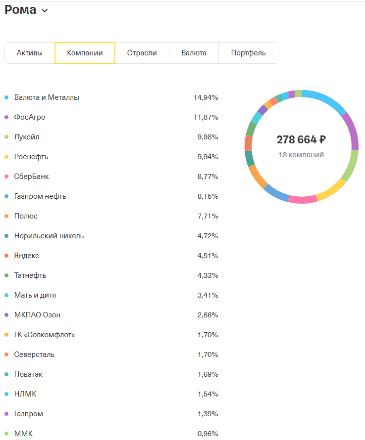
Task: Open the portfolio switcher chevron beside Рома
Action: [44, 10]
